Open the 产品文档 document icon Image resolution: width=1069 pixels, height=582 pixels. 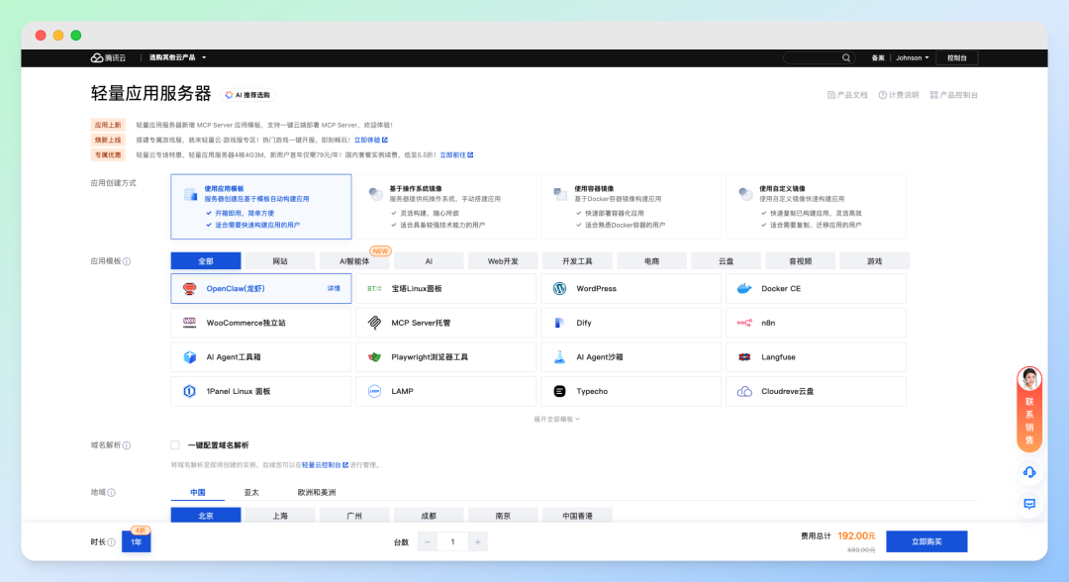point(831,94)
